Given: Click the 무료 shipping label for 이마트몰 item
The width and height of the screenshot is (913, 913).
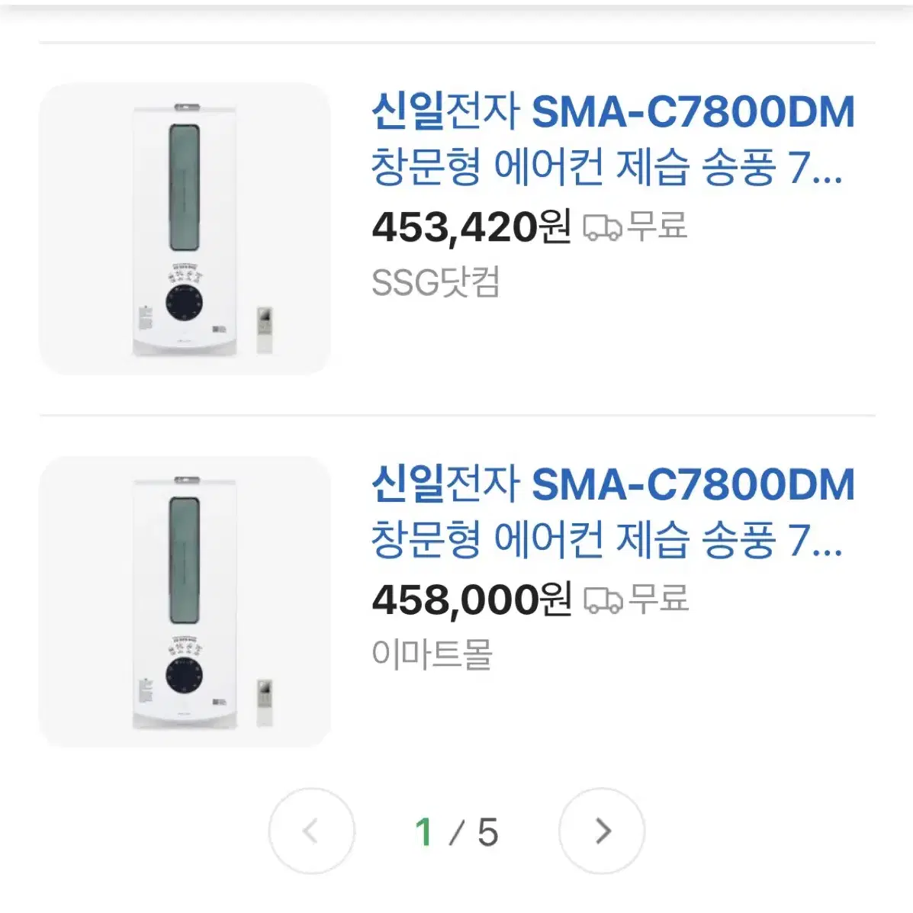Looking at the screenshot, I should 658,599.
